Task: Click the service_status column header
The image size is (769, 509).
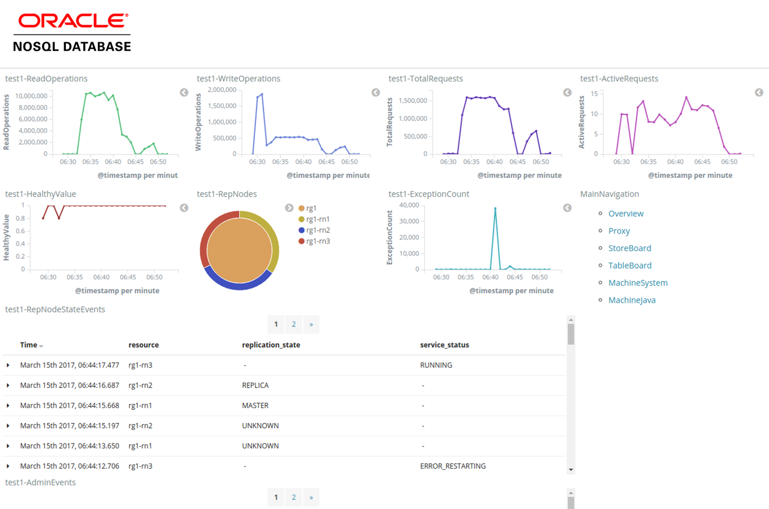Action: click(444, 345)
